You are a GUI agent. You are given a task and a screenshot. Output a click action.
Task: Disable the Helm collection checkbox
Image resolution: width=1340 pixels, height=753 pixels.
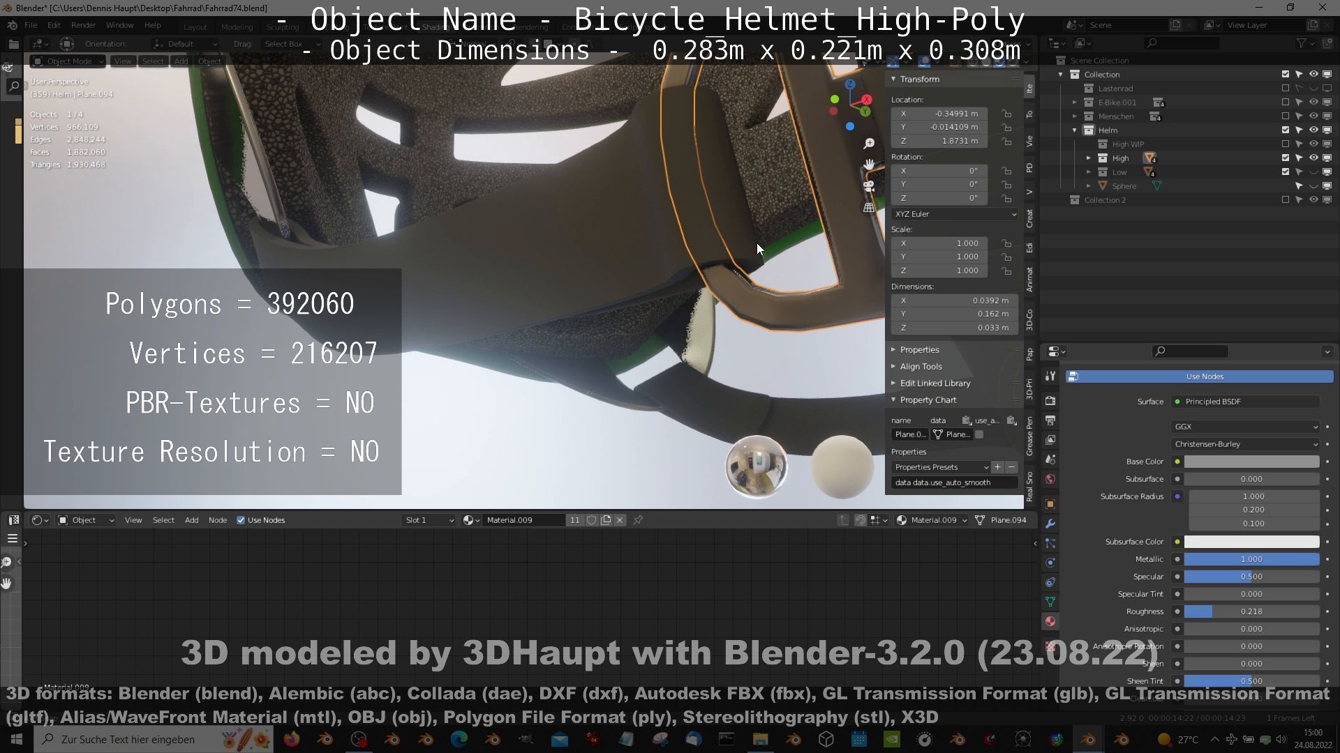[x=1286, y=130]
